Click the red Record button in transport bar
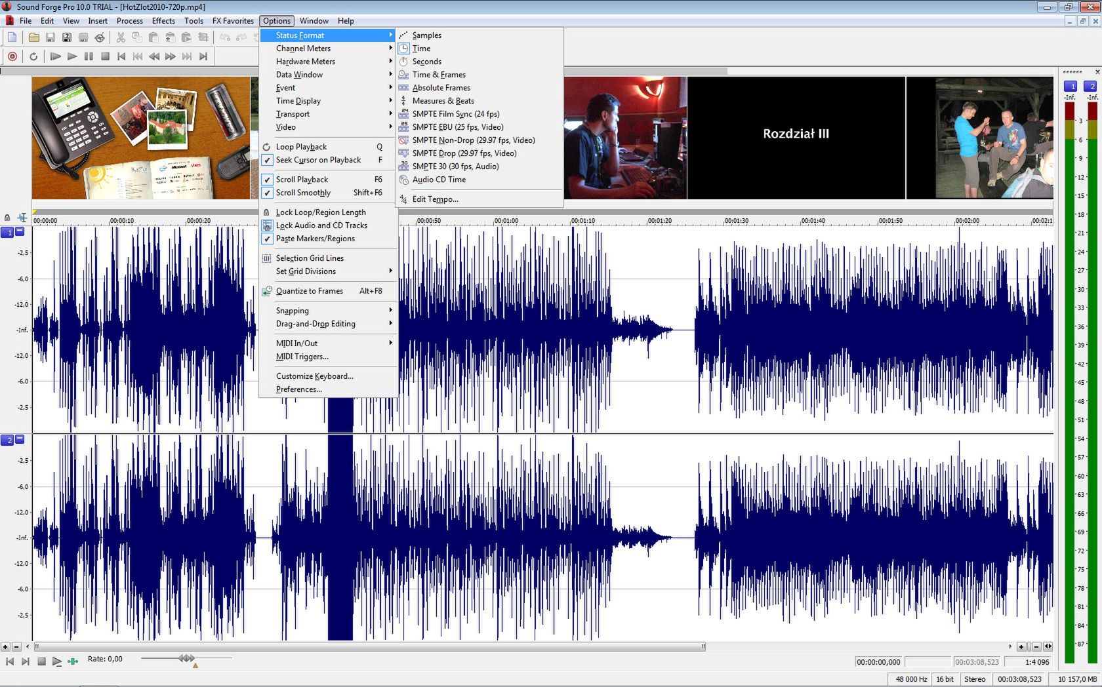This screenshot has height=687, width=1102. click(x=12, y=56)
